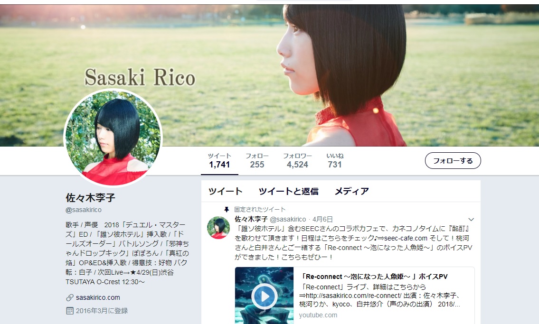Open the いいね 731 likes tab
539x324 pixels.
pos(335,161)
